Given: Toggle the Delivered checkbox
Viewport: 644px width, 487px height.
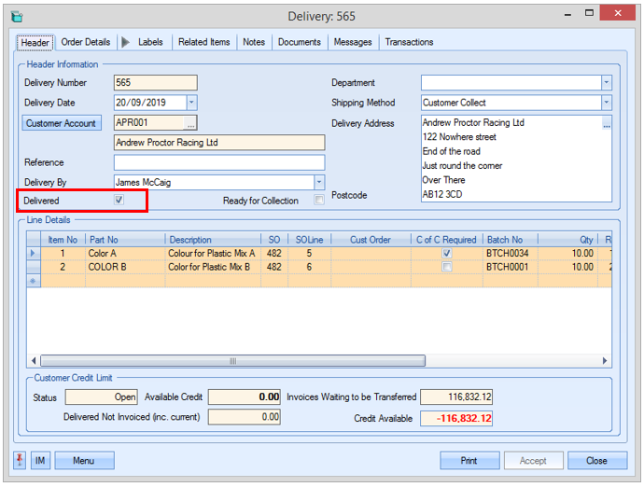Looking at the screenshot, I should tap(119, 200).
